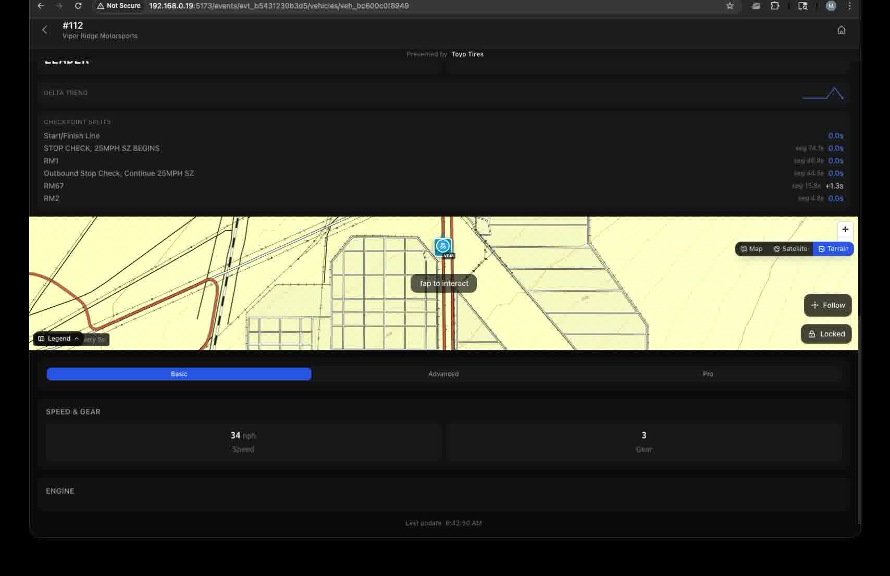Click the home icon at top right
Screen dimensions: 890x576
[842, 30]
